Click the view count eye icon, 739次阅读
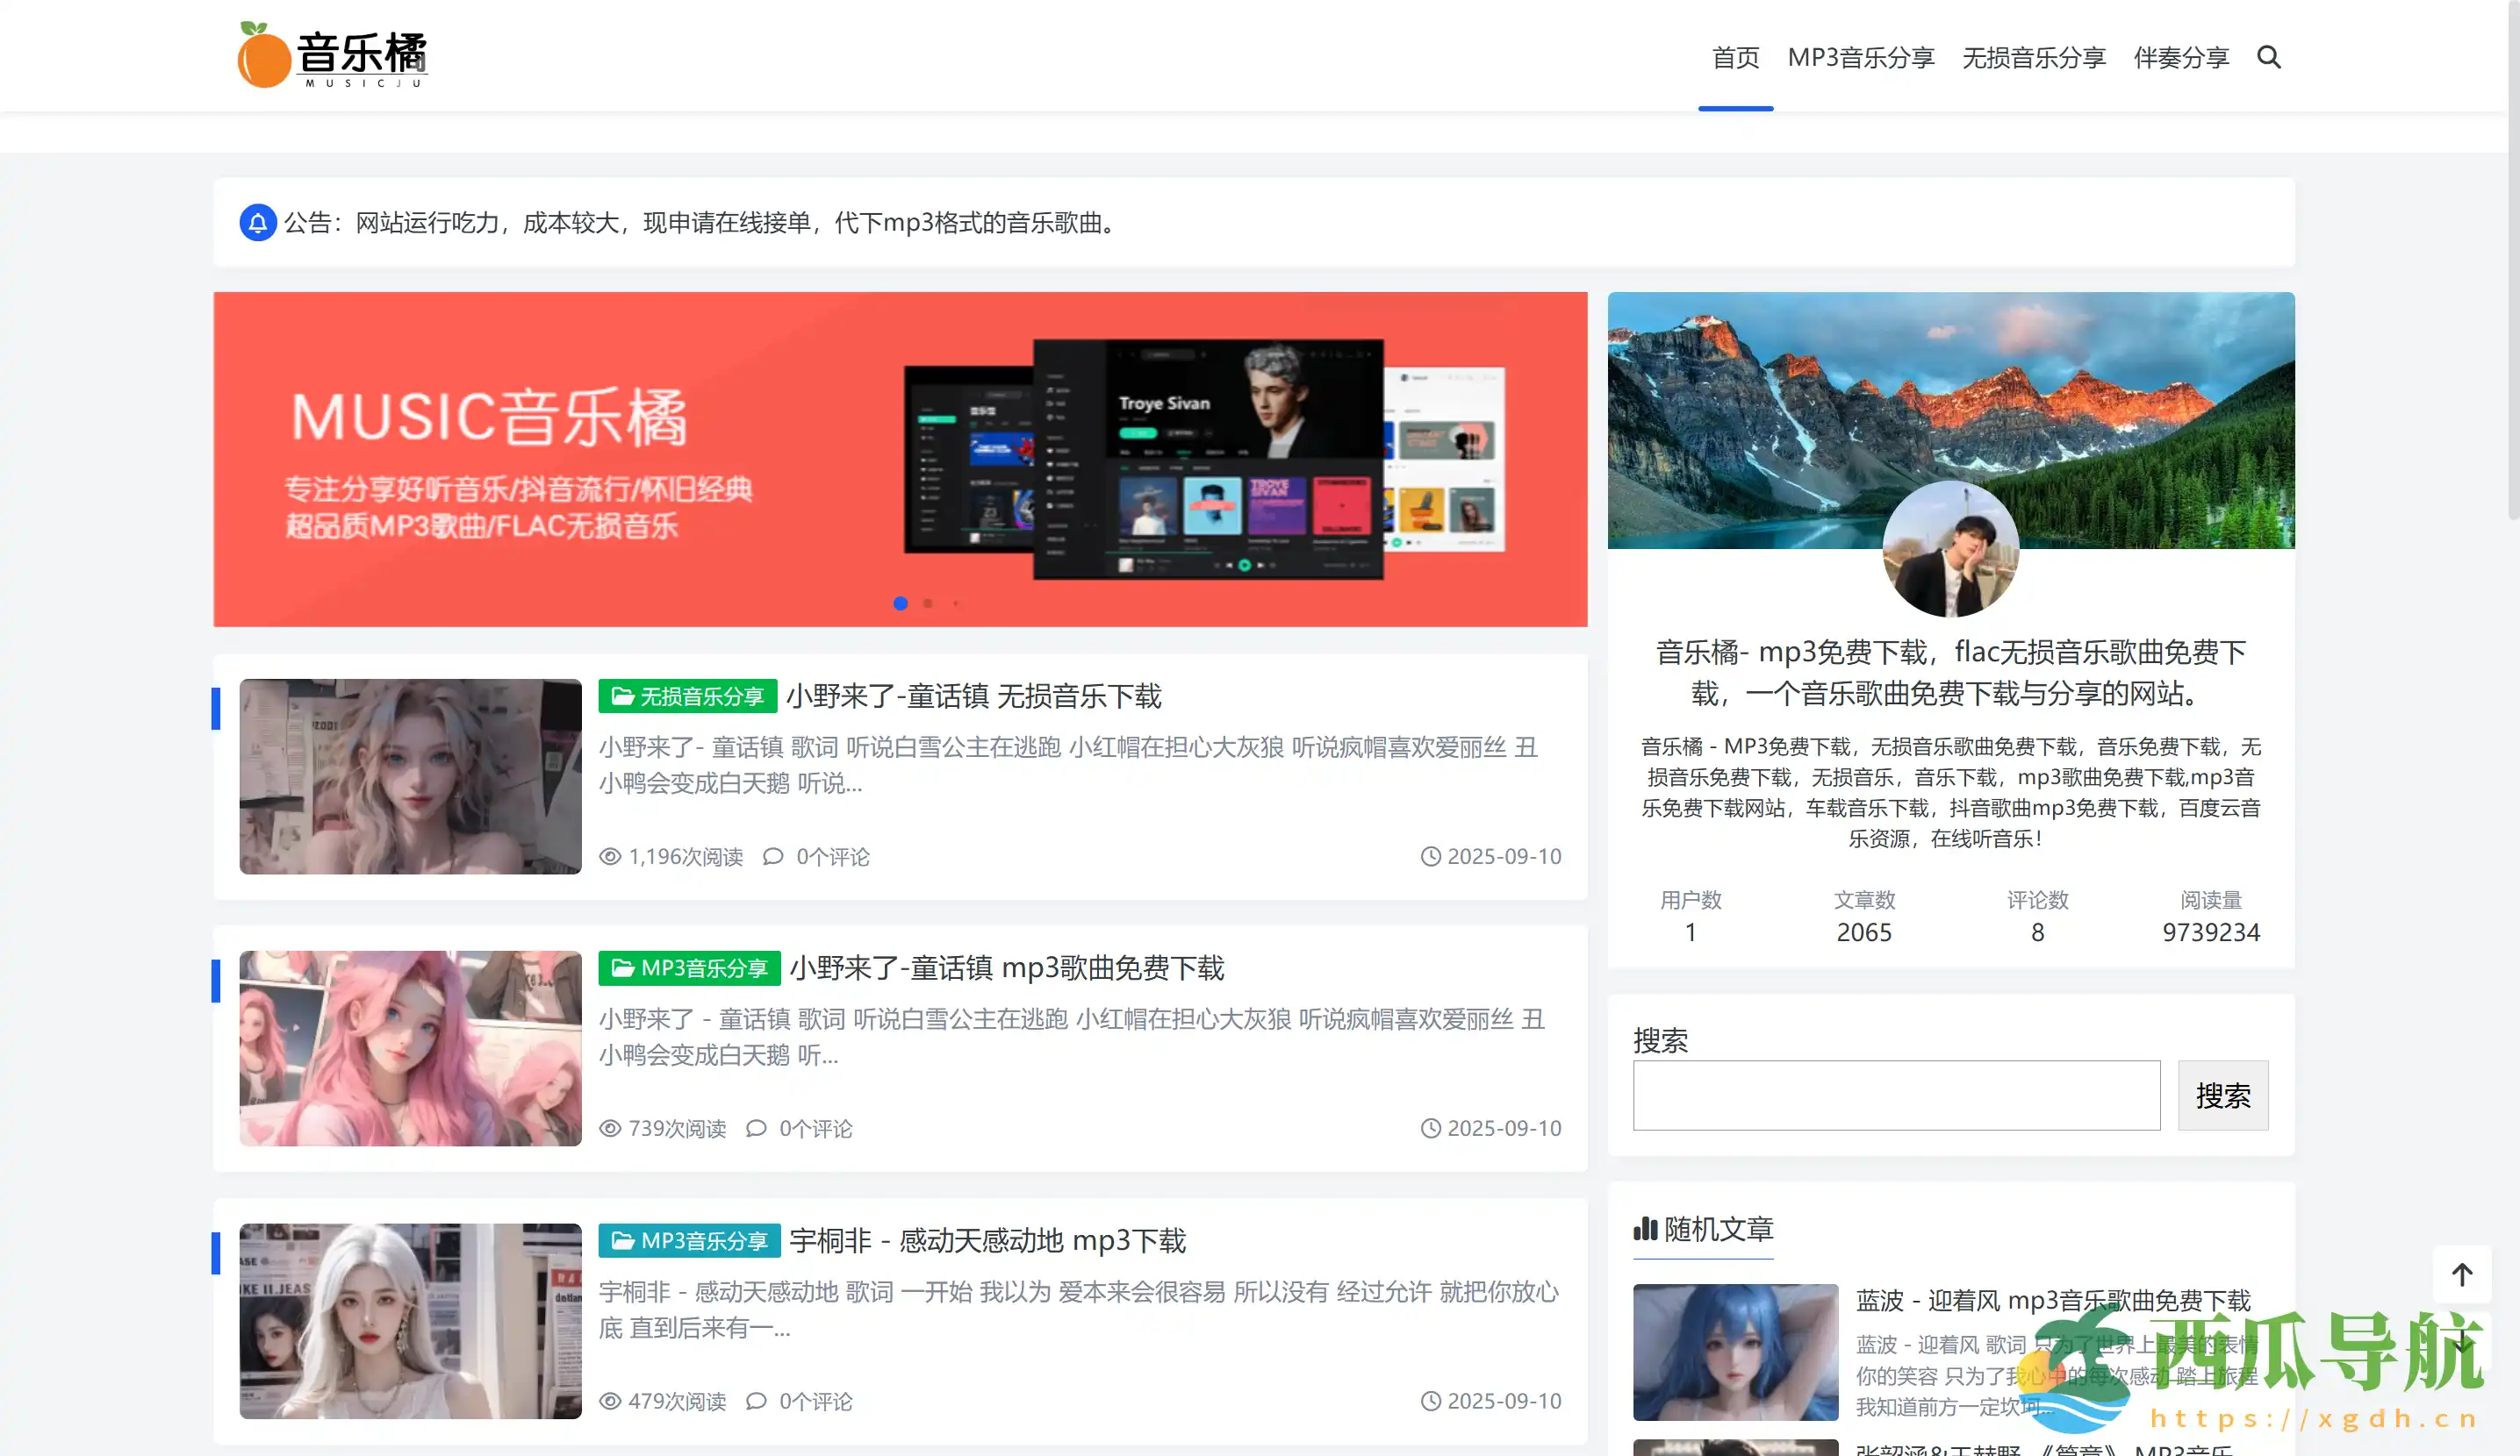The height and width of the screenshot is (1456, 2520). [x=610, y=1128]
